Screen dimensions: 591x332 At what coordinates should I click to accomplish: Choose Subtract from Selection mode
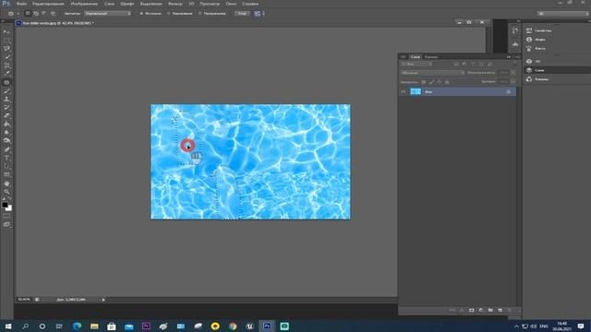pos(44,13)
